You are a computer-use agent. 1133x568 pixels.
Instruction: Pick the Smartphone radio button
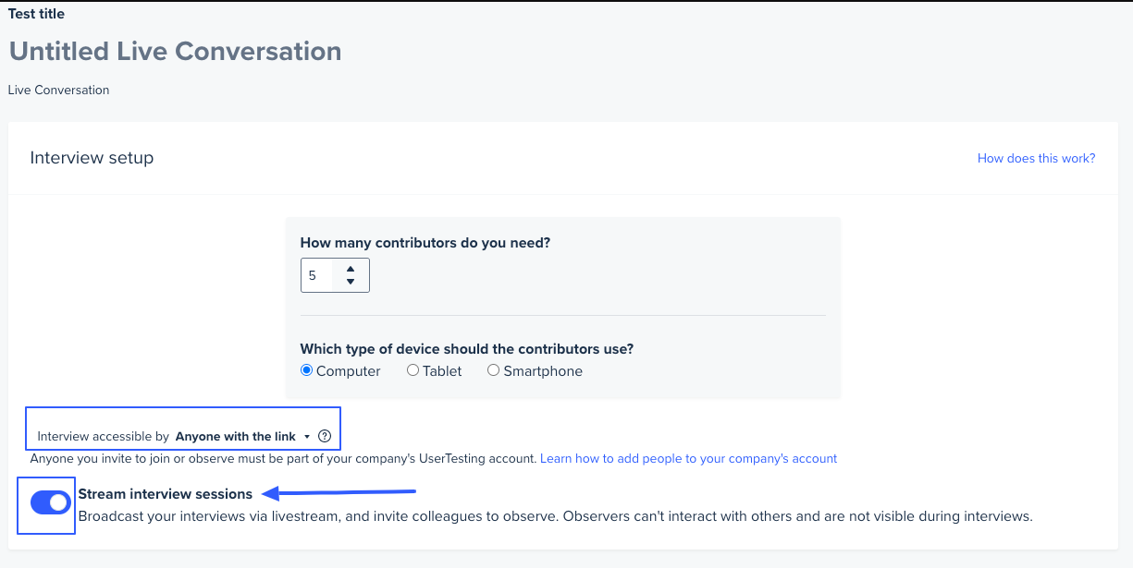(494, 370)
